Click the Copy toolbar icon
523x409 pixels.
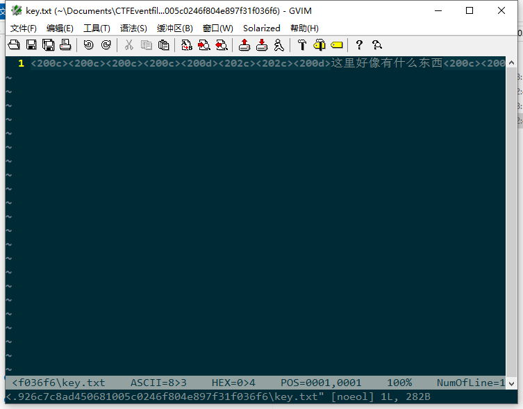(x=146, y=44)
